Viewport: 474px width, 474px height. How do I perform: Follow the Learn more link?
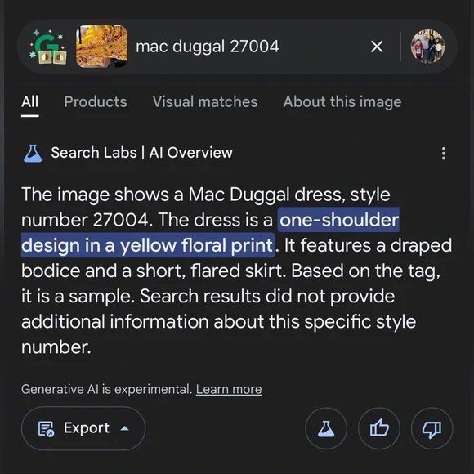tap(229, 389)
